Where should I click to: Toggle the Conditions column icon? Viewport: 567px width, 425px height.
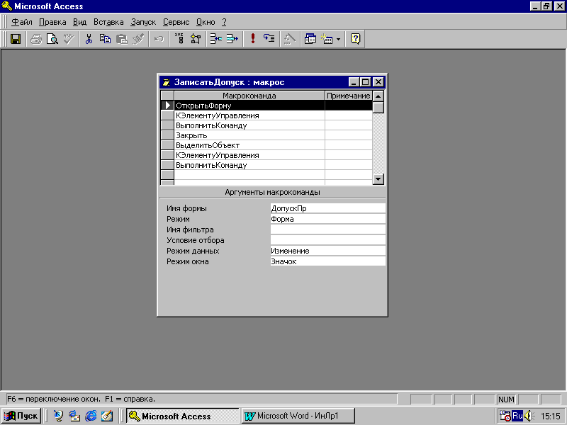(196, 39)
